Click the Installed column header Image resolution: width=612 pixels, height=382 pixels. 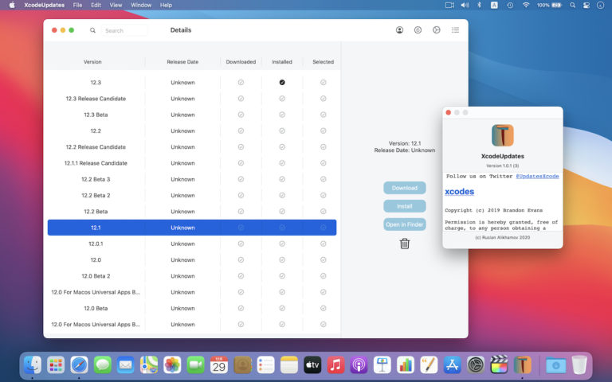click(282, 62)
